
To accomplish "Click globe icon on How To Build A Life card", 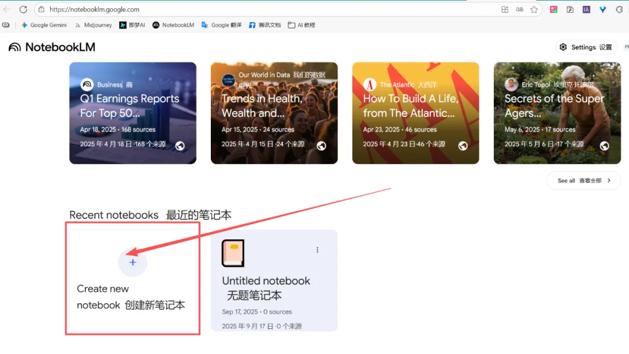I will point(463,146).
